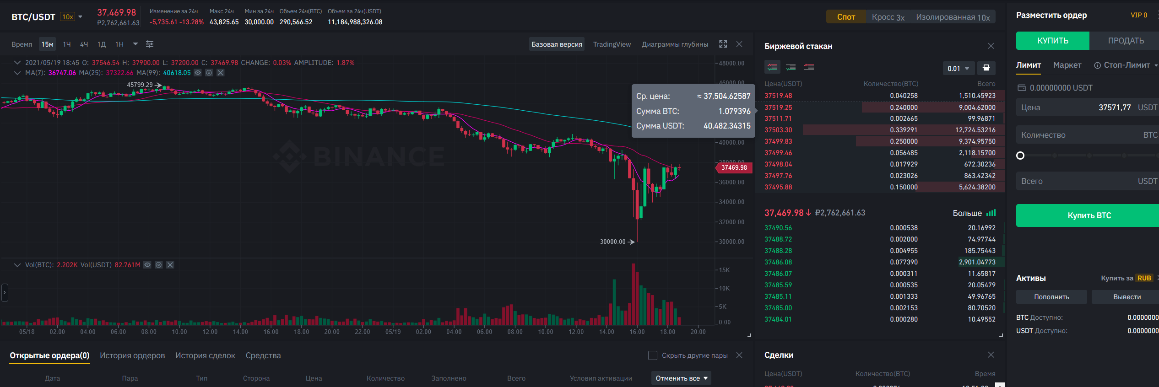Switch to ПРОДАТЬ side

point(1125,41)
